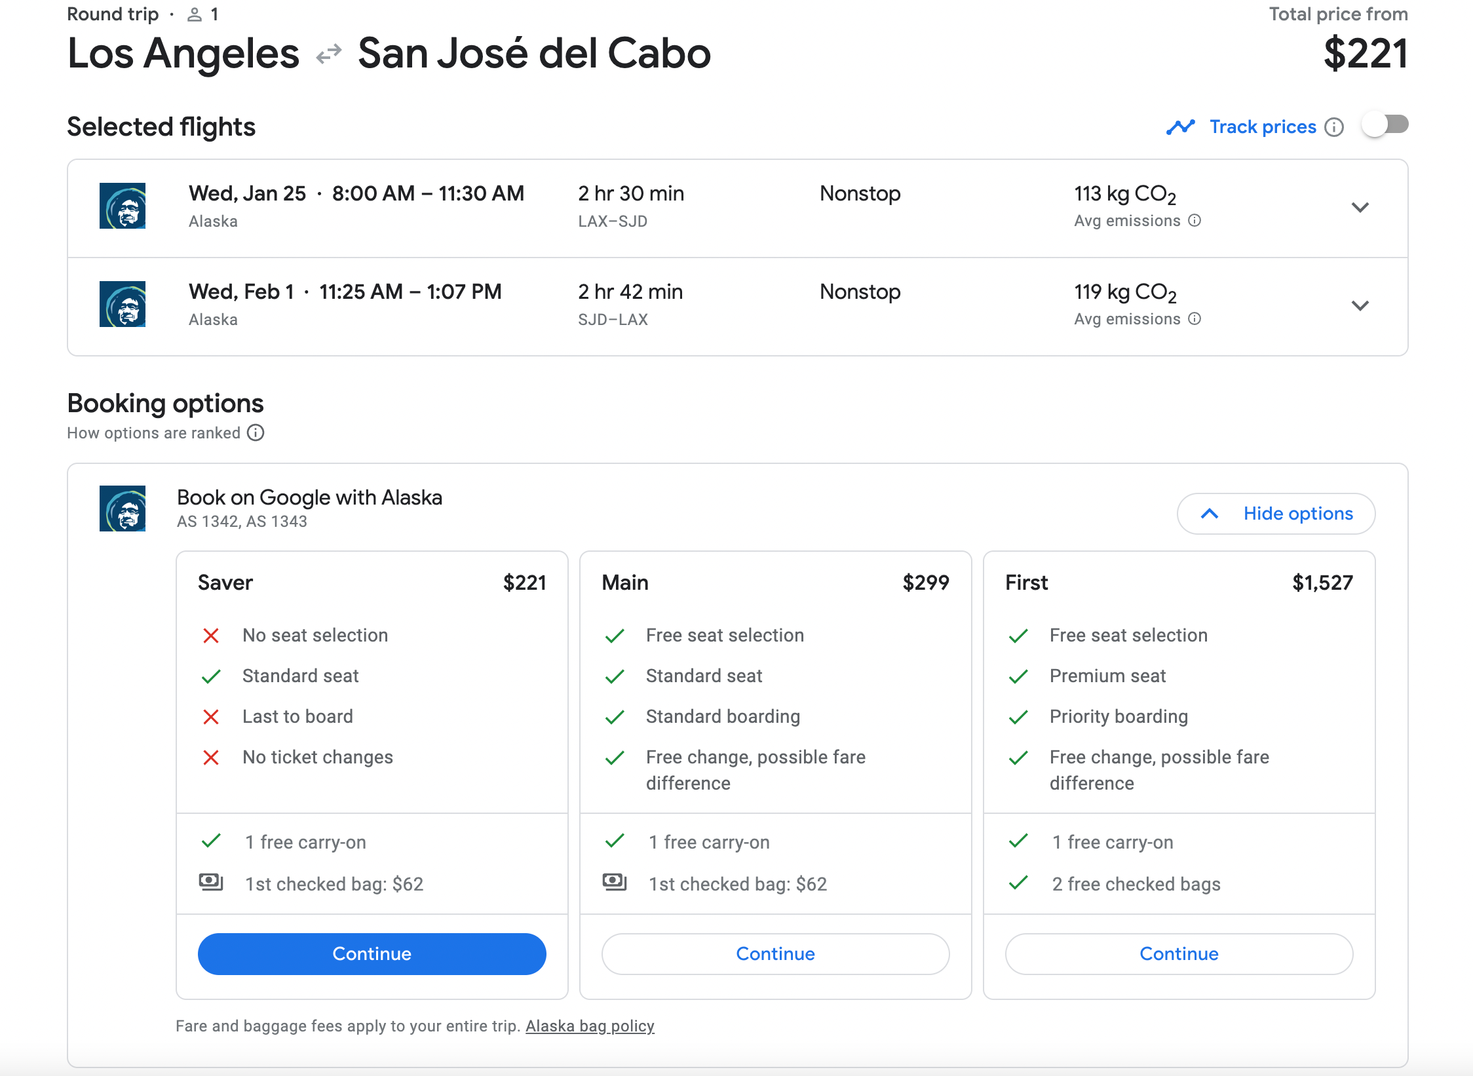This screenshot has height=1076, width=1473.
Task: Continue with the Saver fare
Action: (x=372, y=953)
